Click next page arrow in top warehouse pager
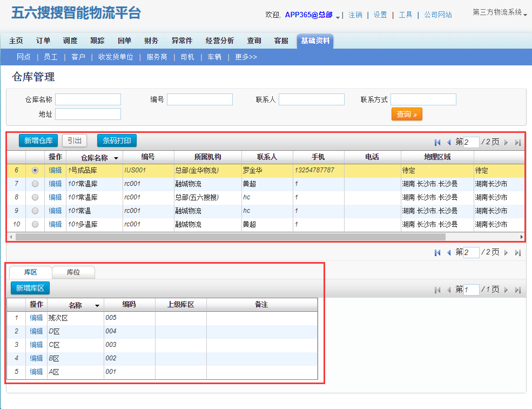 pos(506,143)
